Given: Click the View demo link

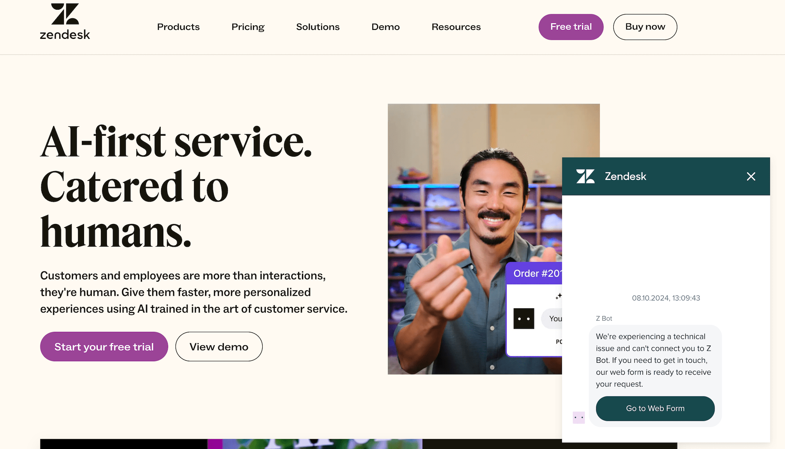Looking at the screenshot, I should pos(219,346).
